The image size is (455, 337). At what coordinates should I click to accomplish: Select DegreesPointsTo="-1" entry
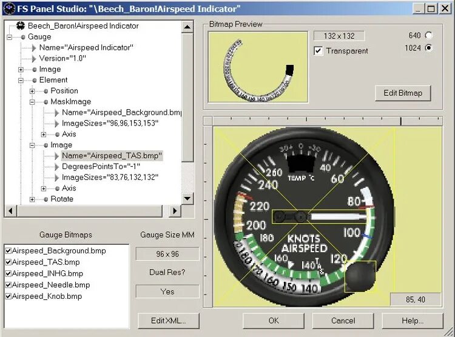click(101, 167)
